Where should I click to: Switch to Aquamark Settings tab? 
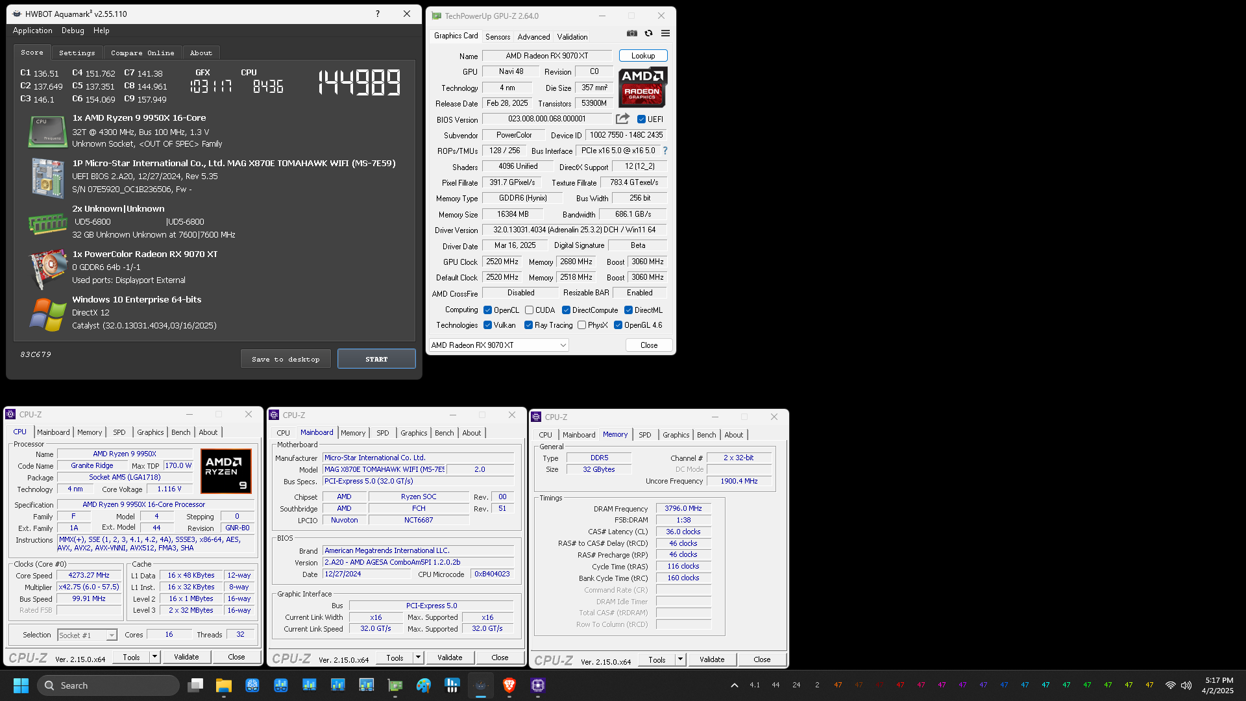click(x=77, y=53)
